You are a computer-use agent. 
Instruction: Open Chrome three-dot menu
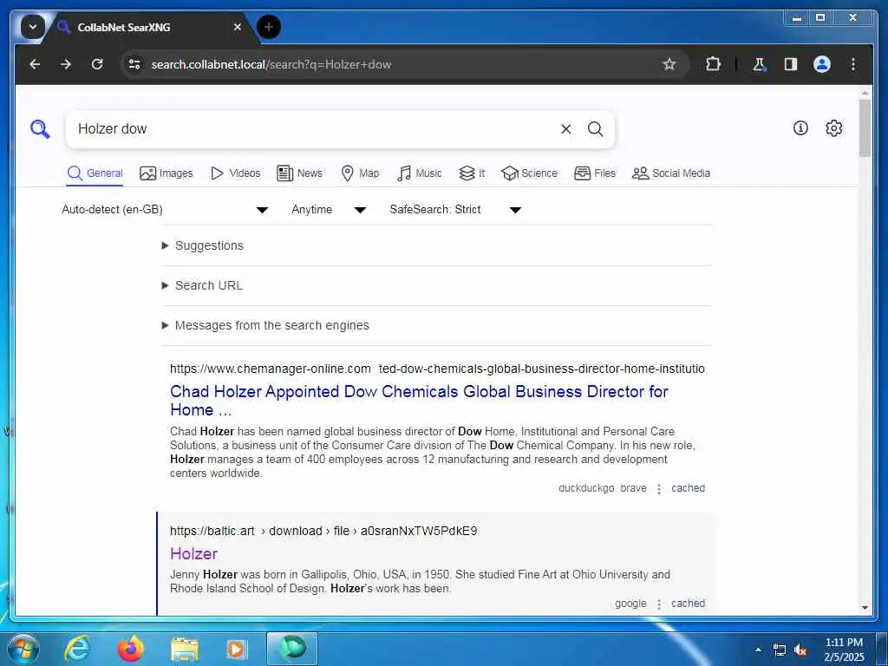coord(853,64)
